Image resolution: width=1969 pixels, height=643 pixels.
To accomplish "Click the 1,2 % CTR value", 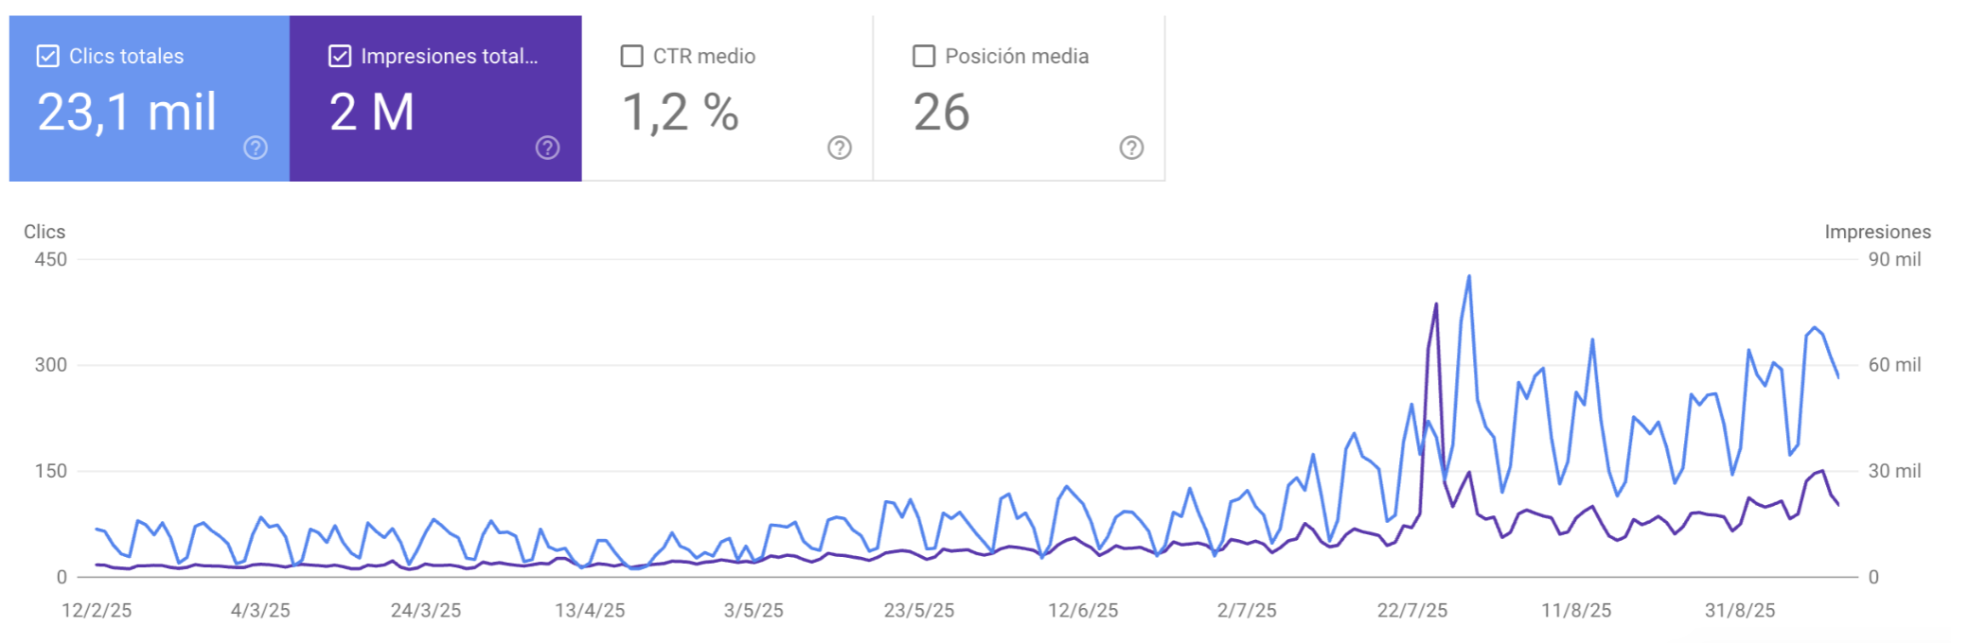I will [x=680, y=113].
